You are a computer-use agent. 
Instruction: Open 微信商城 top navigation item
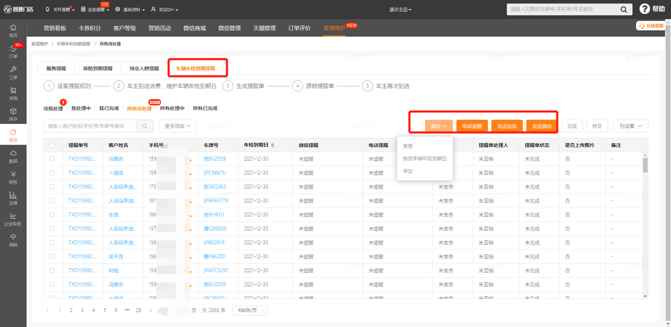[x=195, y=28]
